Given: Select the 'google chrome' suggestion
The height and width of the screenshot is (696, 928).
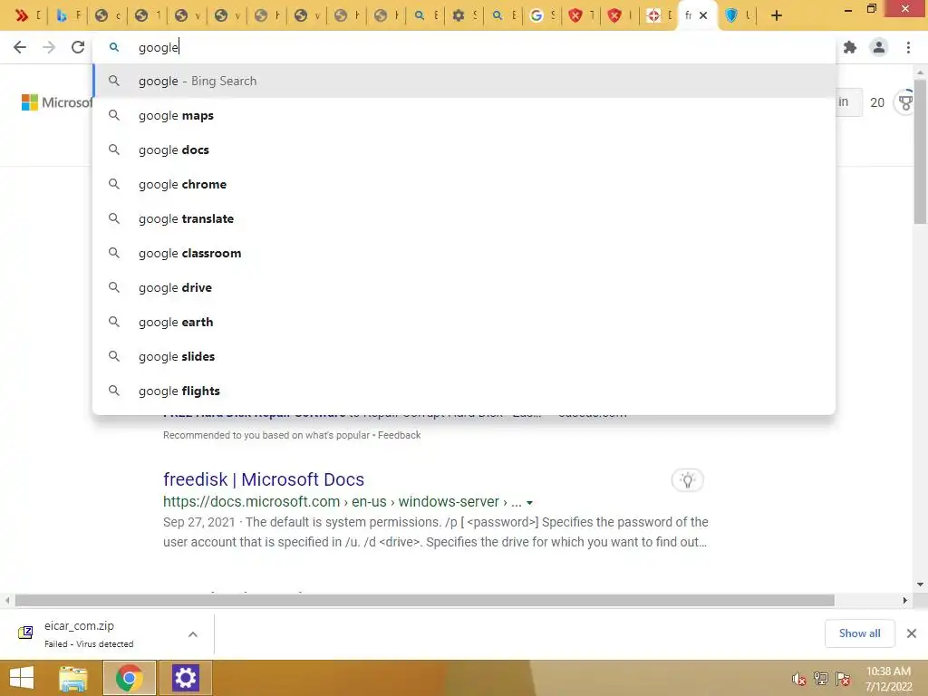Looking at the screenshot, I should click(x=465, y=184).
